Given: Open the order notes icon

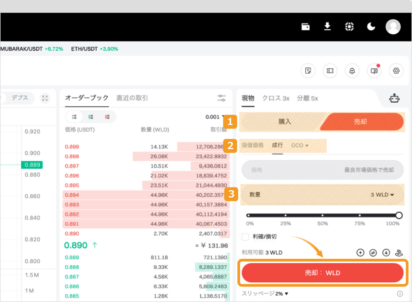Looking at the screenshot, I should coord(308,71).
